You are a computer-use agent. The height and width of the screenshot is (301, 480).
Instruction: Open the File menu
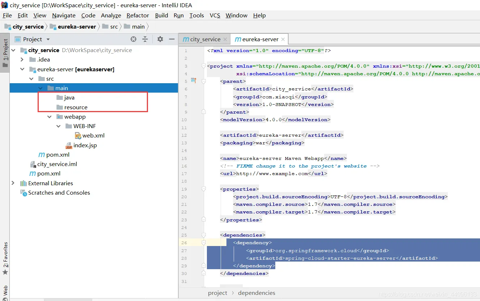7,15
